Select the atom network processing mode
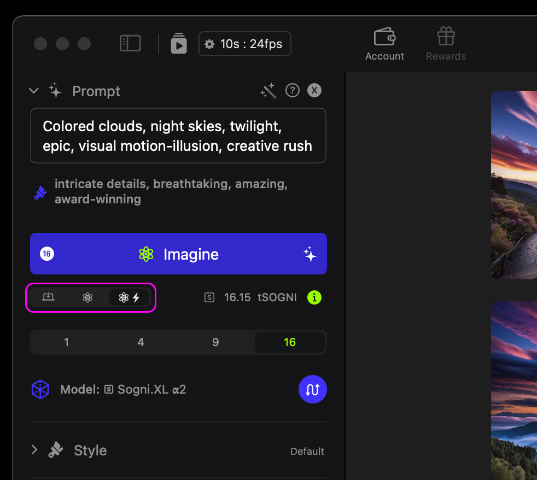The height and width of the screenshot is (480, 537). coord(87,297)
